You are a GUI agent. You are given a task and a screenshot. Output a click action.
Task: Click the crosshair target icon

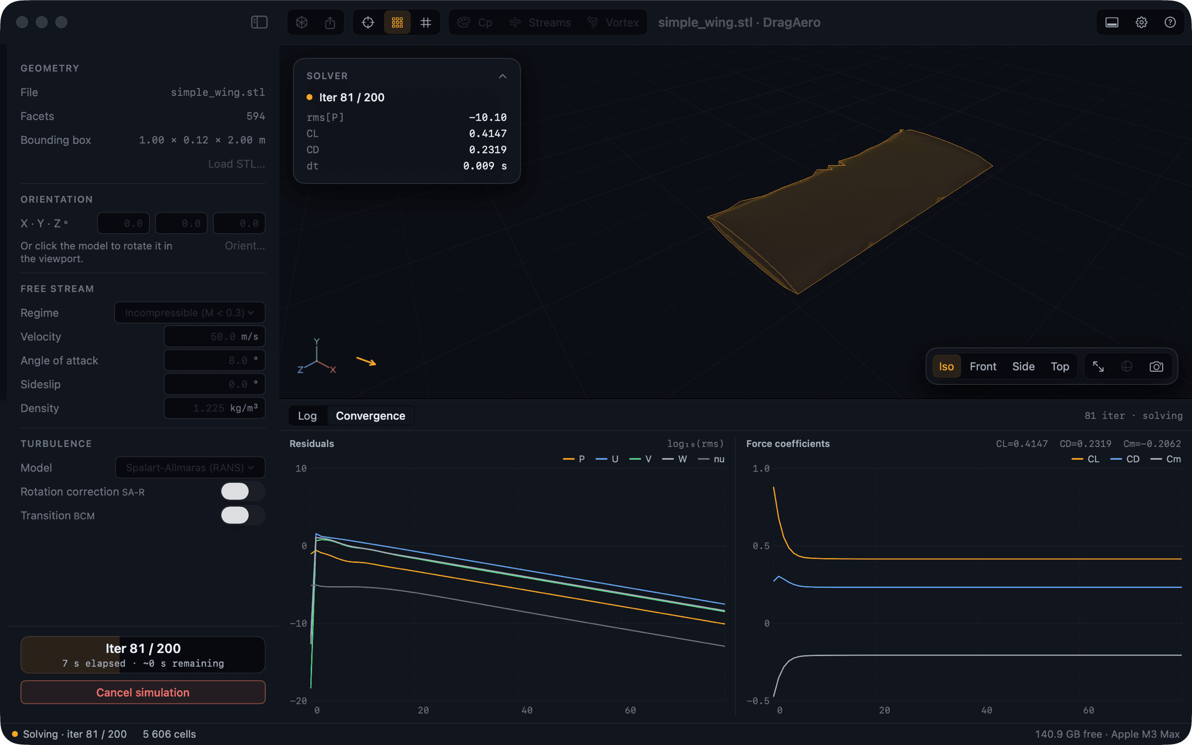pyautogui.click(x=368, y=22)
